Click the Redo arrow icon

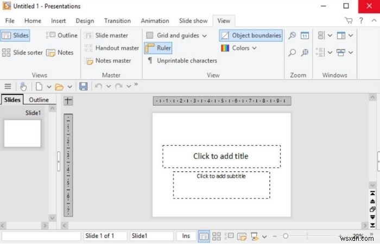[x=118, y=86]
